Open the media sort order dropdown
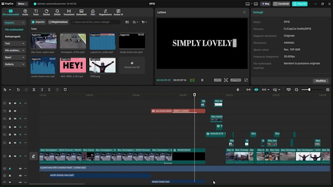Viewport: 333px width, 187px height. 135,22
